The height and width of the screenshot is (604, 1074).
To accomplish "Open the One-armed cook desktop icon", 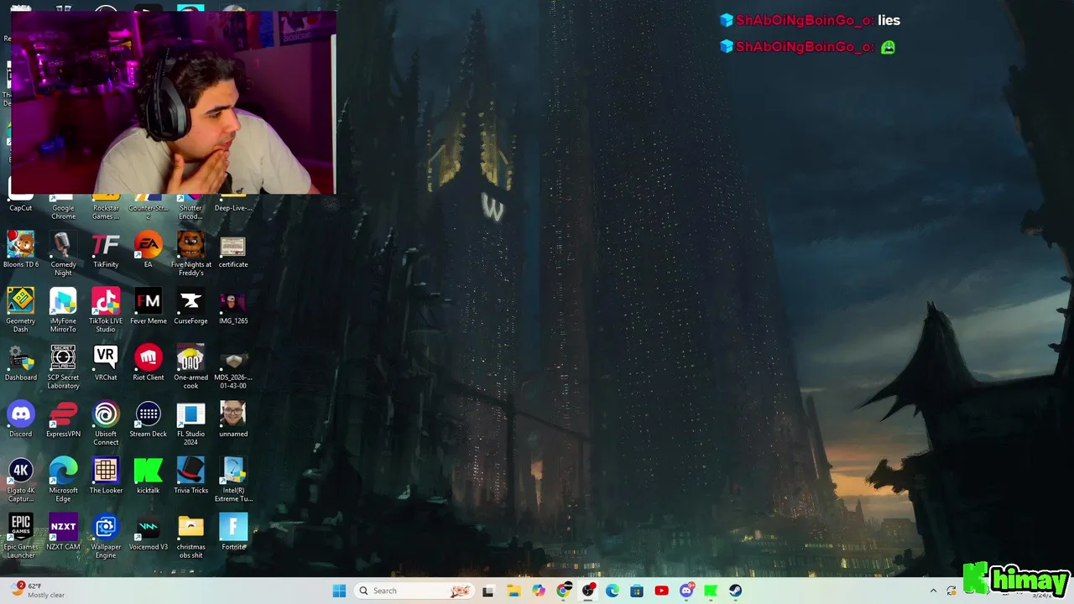I will click(x=190, y=358).
